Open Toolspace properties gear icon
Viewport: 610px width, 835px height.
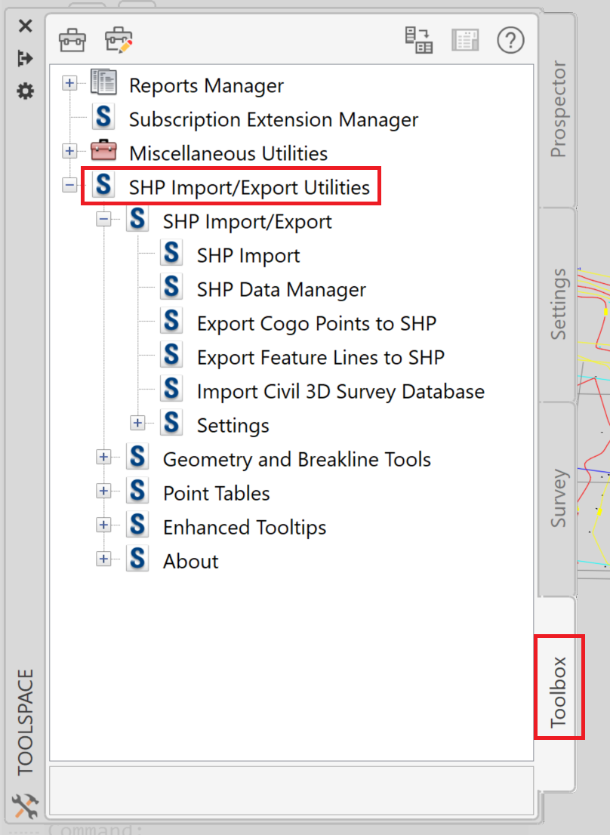click(25, 91)
